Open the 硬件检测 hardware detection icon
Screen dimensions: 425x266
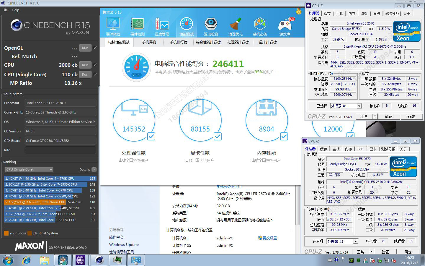point(137,27)
